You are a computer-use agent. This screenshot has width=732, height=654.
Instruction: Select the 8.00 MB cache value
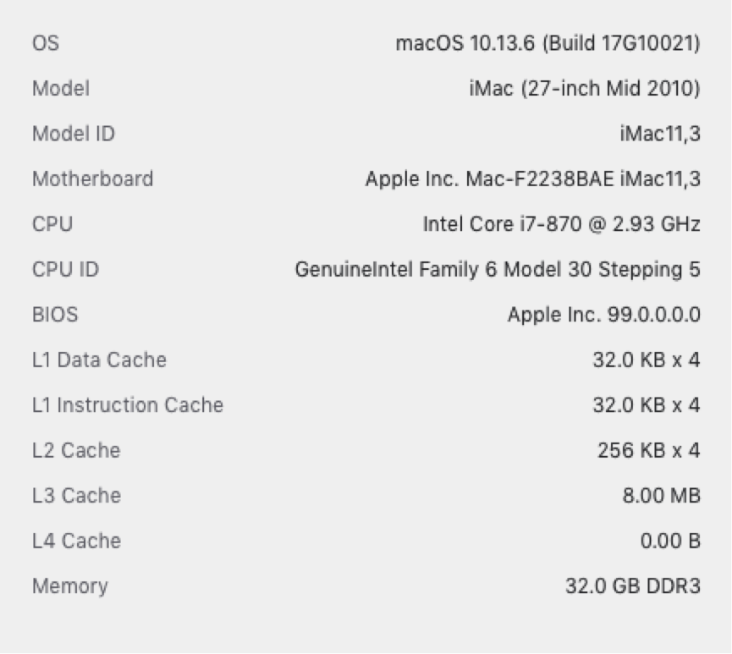(x=662, y=495)
